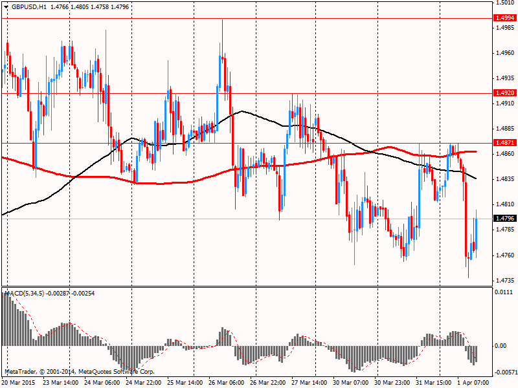The width and height of the screenshot is (518, 388).
Task: Click the 25 Mar 14:00 time label
Action: point(185,383)
